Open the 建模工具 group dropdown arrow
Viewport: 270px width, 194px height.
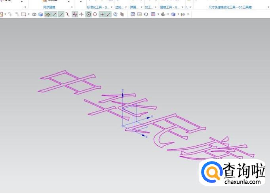tap(182, 7)
